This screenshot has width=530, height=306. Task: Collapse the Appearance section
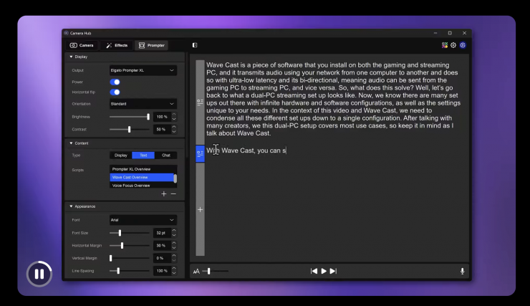(x=71, y=206)
